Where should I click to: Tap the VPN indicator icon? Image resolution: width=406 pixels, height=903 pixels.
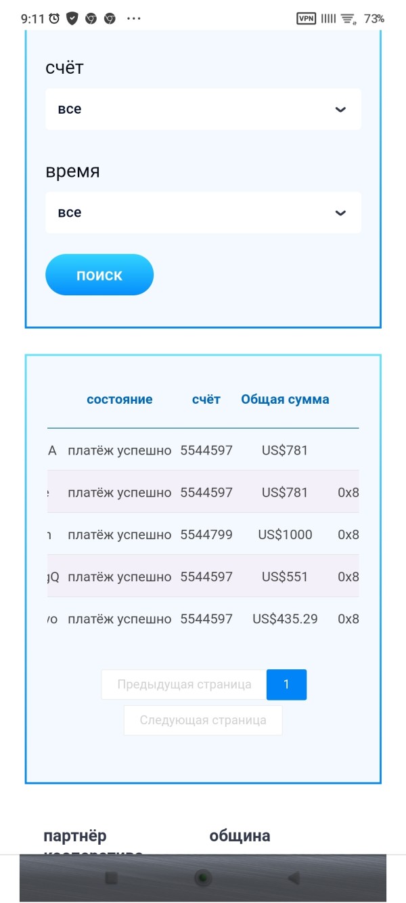pyautogui.click(x=307, y=19)
